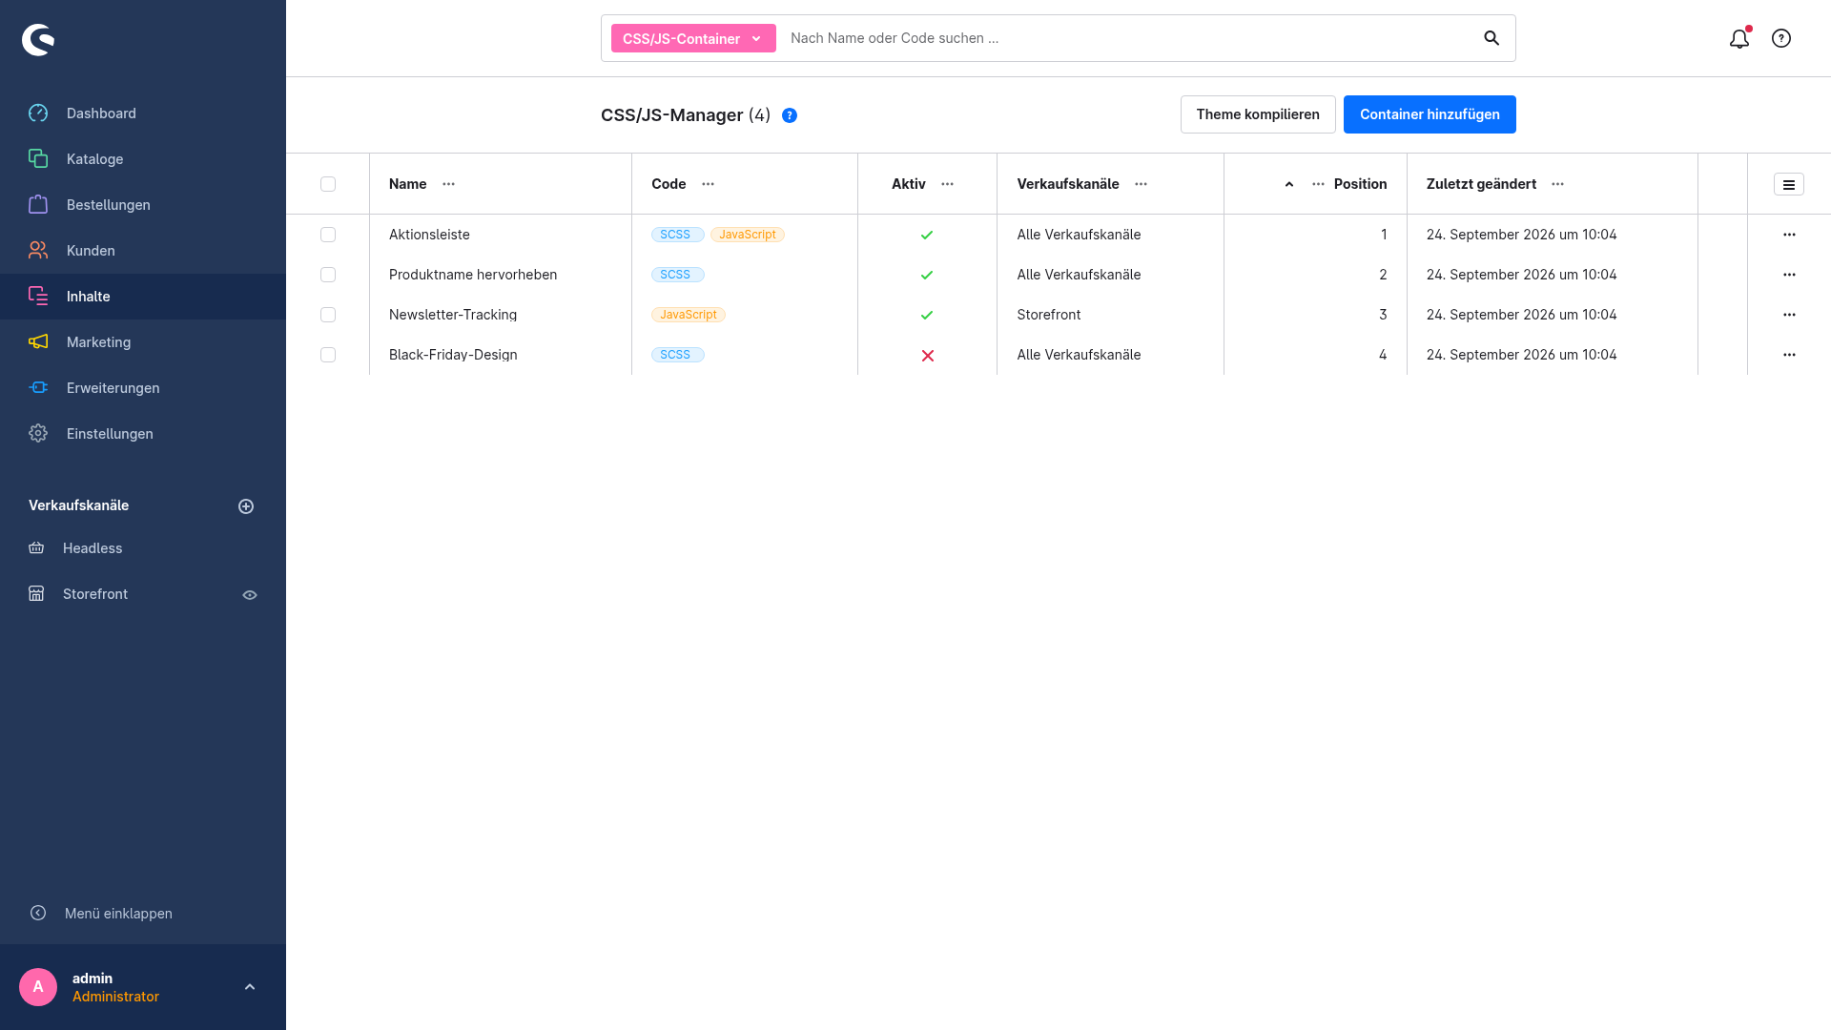The width and height of the screenshot is (1831, 1030).
Task: Open context menu for Aktionsleiste row
Action: (x=1789, y=235)
